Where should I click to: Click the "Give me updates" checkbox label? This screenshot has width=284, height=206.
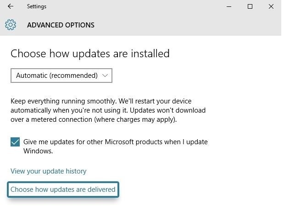coord(115,142)
